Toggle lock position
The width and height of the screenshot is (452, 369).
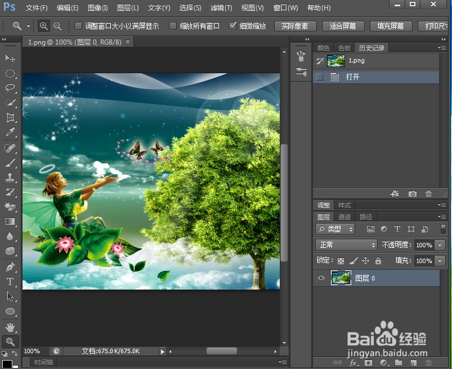(x=365, y=261)
